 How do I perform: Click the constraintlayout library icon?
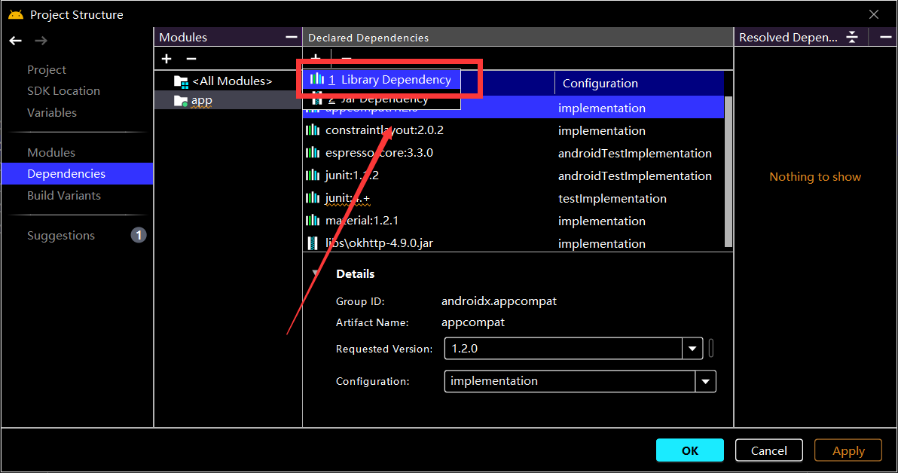pos(313,130)
